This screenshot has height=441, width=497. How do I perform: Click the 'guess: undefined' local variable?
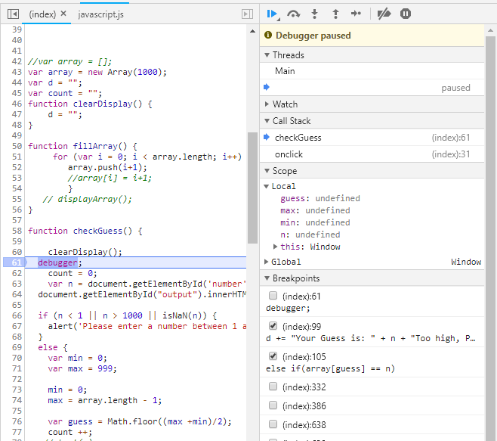coord(320,198)
